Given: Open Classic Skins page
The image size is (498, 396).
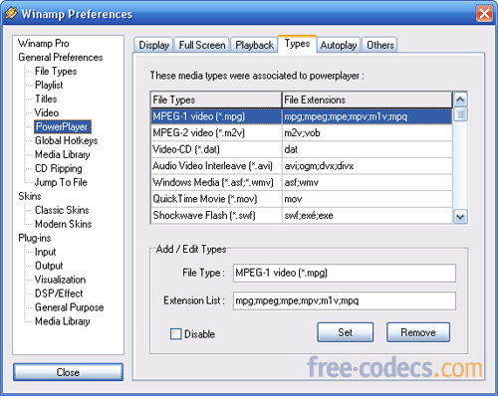Looking at the screenshot, I should [62, 210].
